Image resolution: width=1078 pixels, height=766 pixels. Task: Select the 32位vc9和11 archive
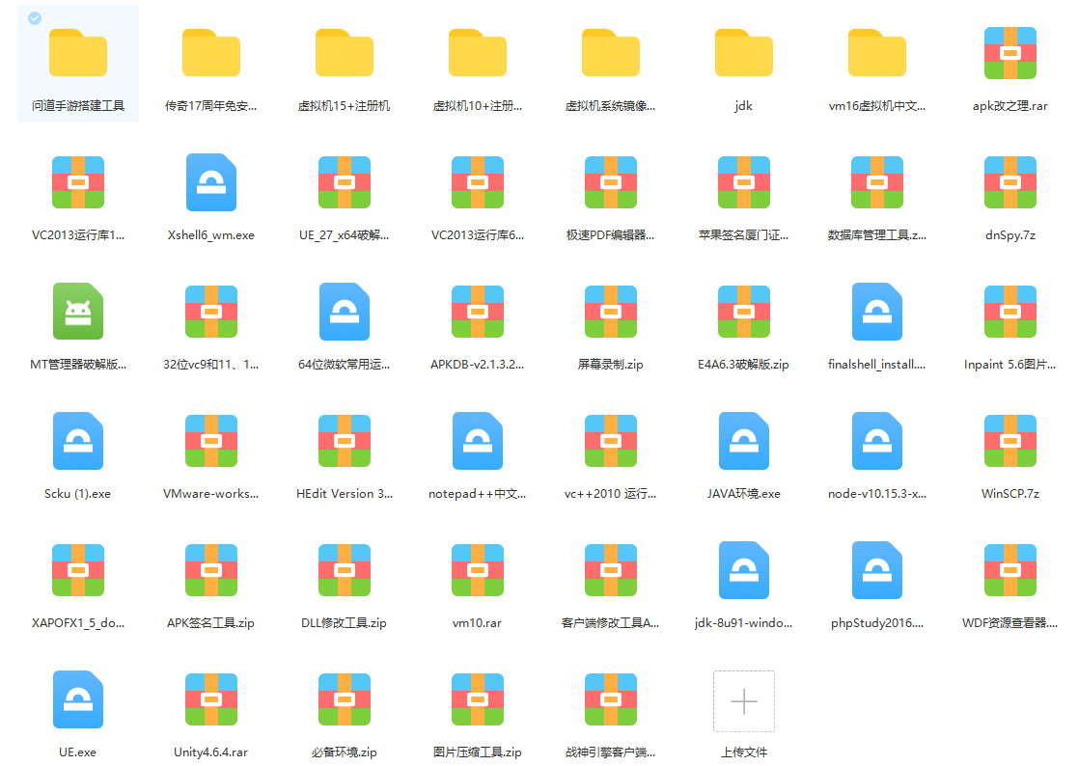(x=211, y=312)
